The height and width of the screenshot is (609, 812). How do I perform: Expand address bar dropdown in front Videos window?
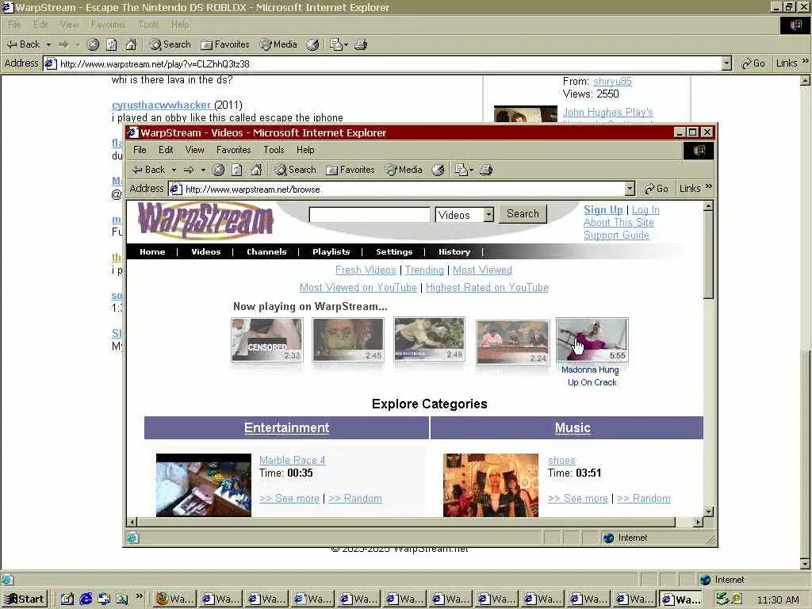point(630,189)
